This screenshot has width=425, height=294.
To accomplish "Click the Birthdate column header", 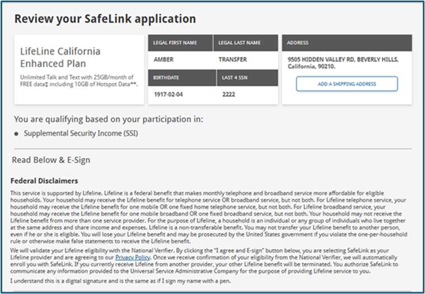I will [182, 77].
